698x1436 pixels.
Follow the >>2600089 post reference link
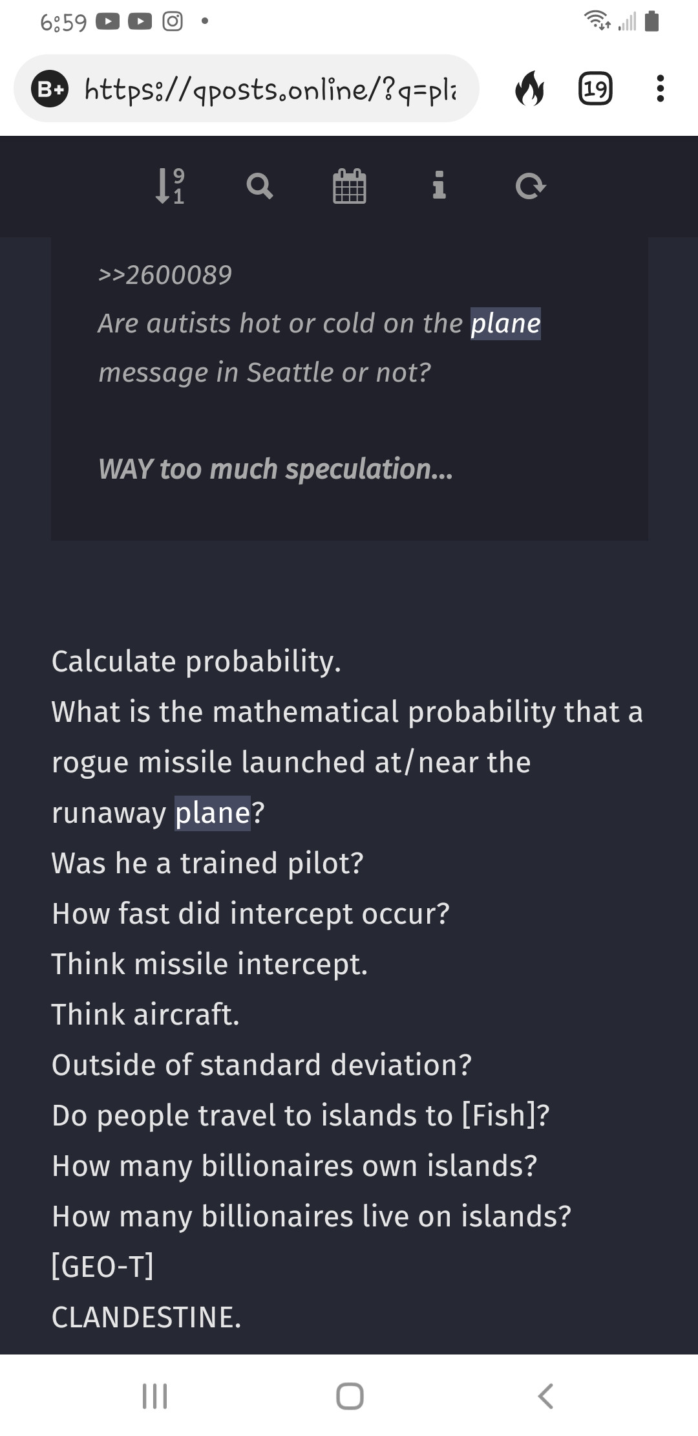point(165,275)
